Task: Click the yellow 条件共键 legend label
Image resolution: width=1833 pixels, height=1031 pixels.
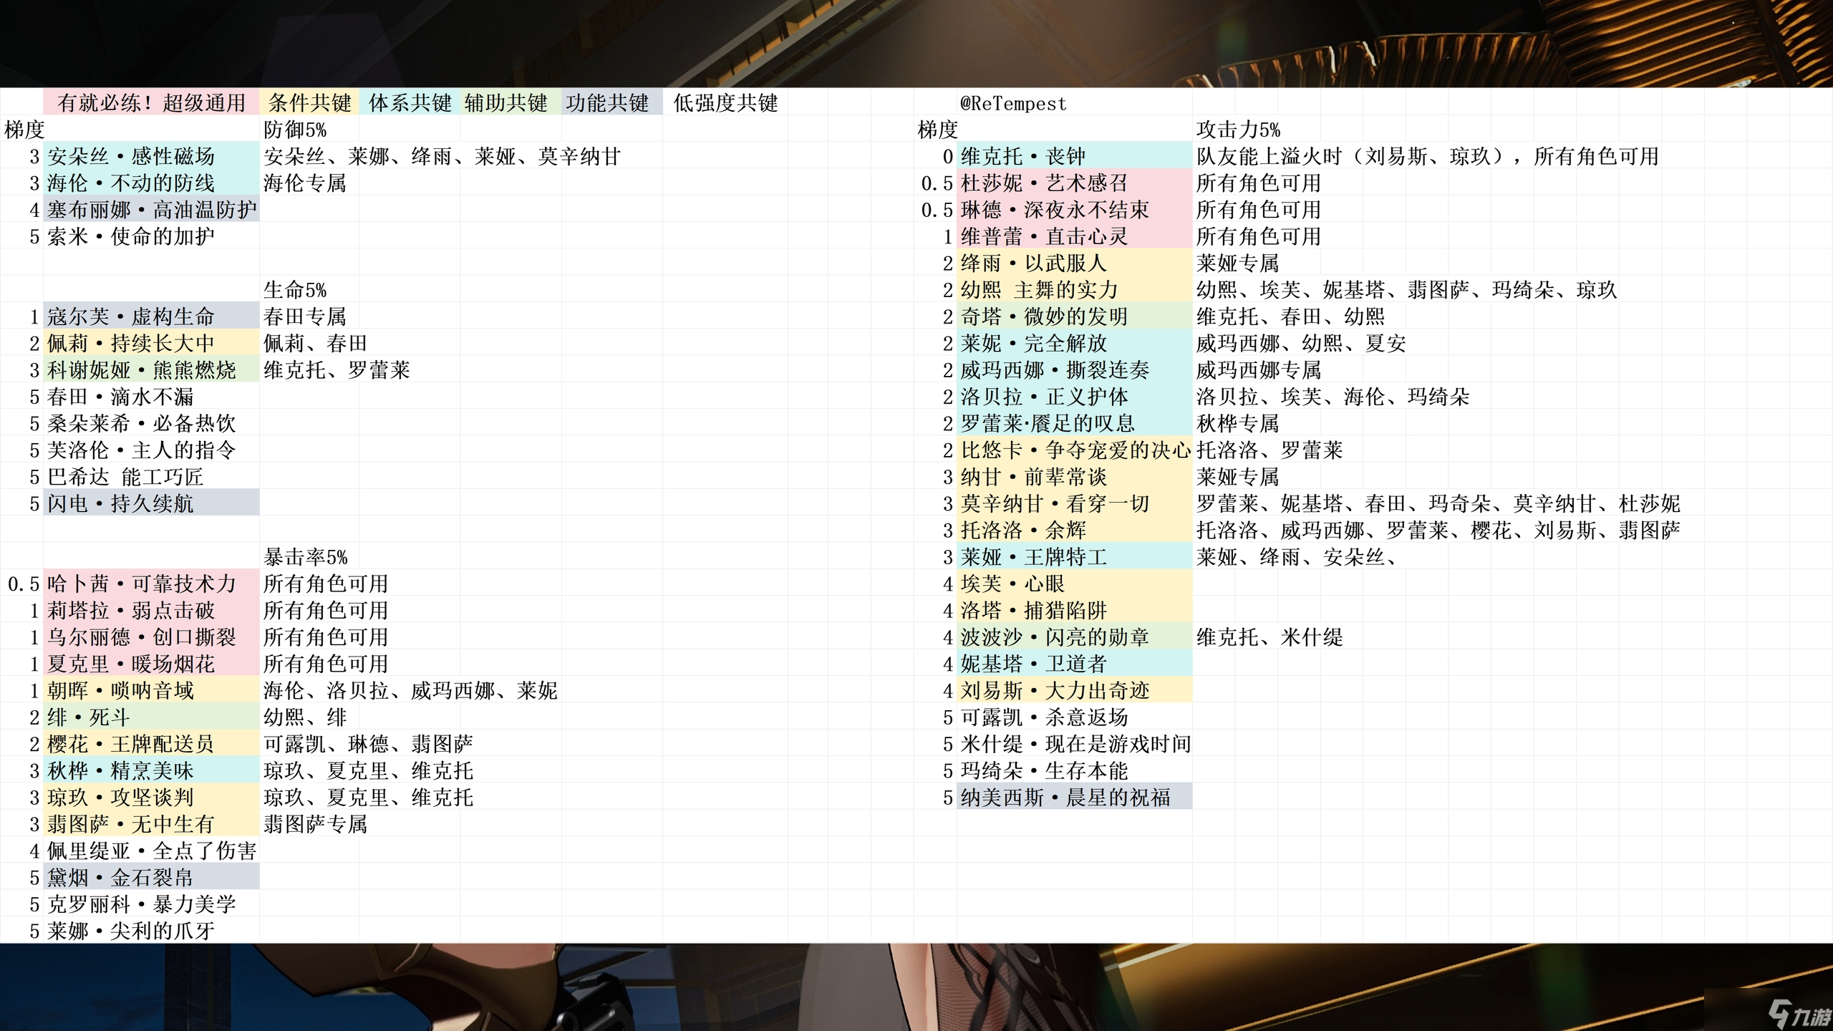Action: (x=309, y=103)
